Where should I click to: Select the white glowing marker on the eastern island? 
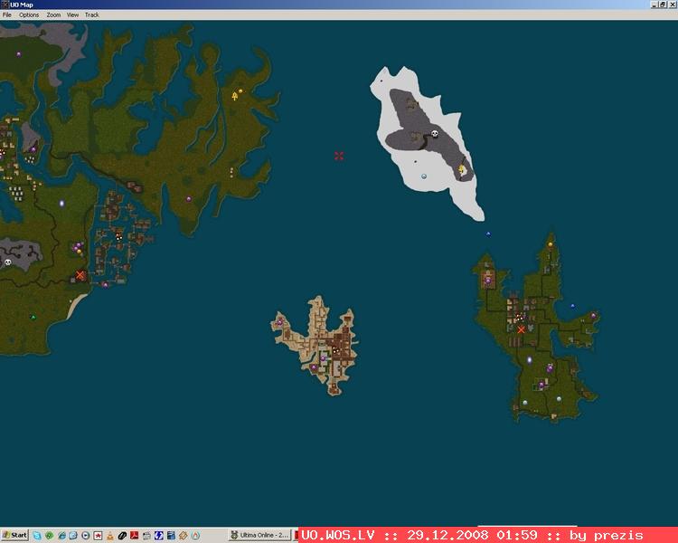pos(530,360)
